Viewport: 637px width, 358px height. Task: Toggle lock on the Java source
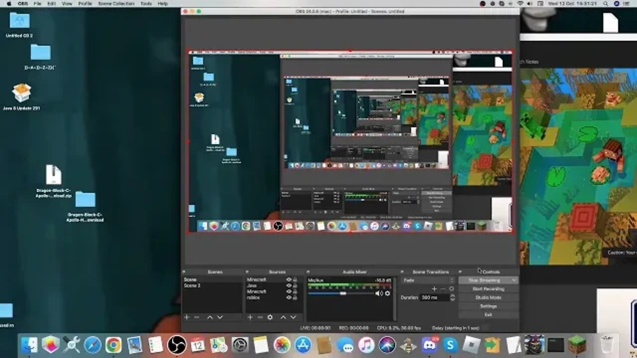[x=295, y=285]
